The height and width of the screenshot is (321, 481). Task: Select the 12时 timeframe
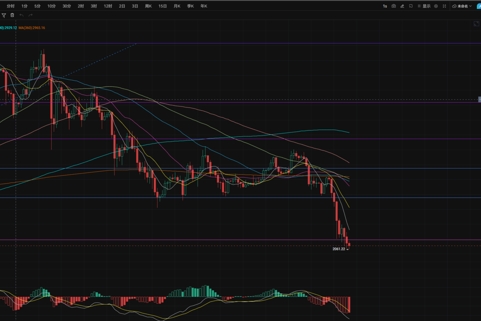pyautogui.click(x=108, y=6)
